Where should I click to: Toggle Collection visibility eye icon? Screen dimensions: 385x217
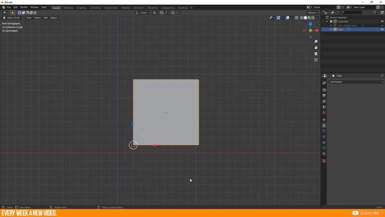(382, 22)
